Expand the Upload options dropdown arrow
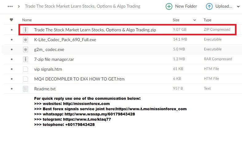 click(x=238, y=7)
